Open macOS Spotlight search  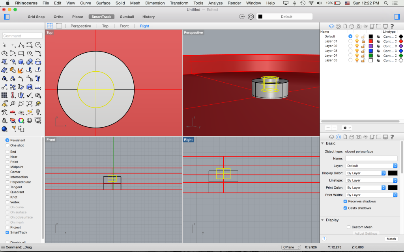[x=386, y=3]
